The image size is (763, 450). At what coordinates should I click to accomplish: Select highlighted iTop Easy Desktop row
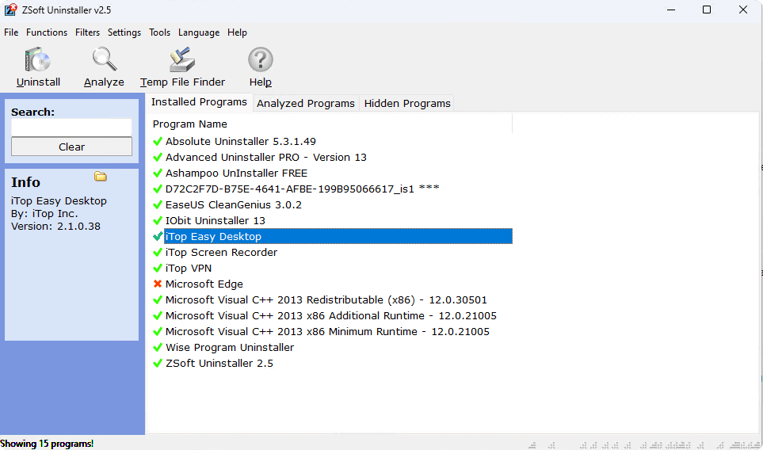pos(338,236)
